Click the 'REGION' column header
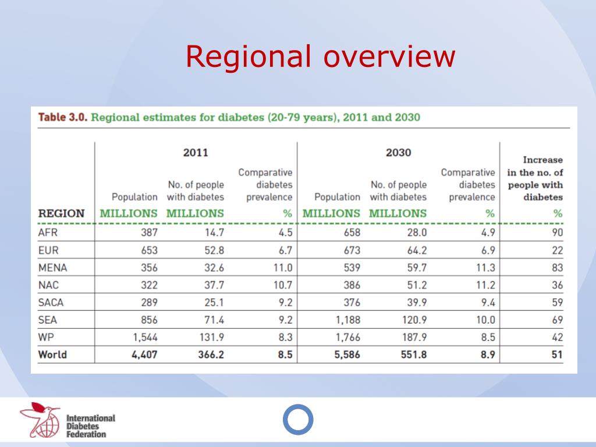 [61, 213]
